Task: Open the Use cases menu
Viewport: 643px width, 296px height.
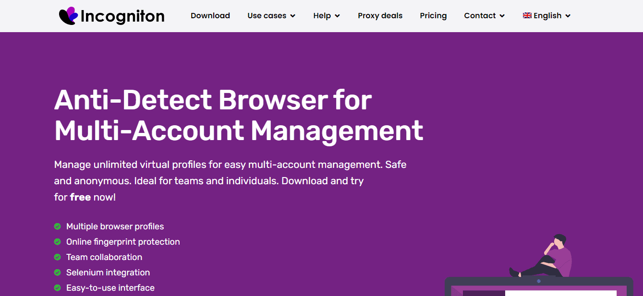Action: pyautogui.click(x=267, y=16)
